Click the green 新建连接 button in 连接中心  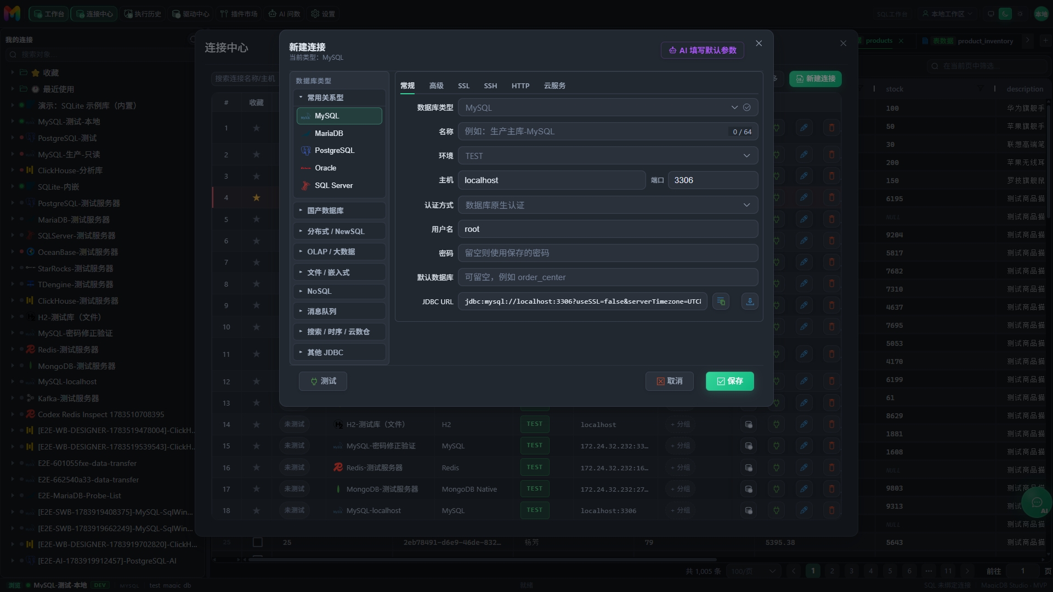pos(816,78)
